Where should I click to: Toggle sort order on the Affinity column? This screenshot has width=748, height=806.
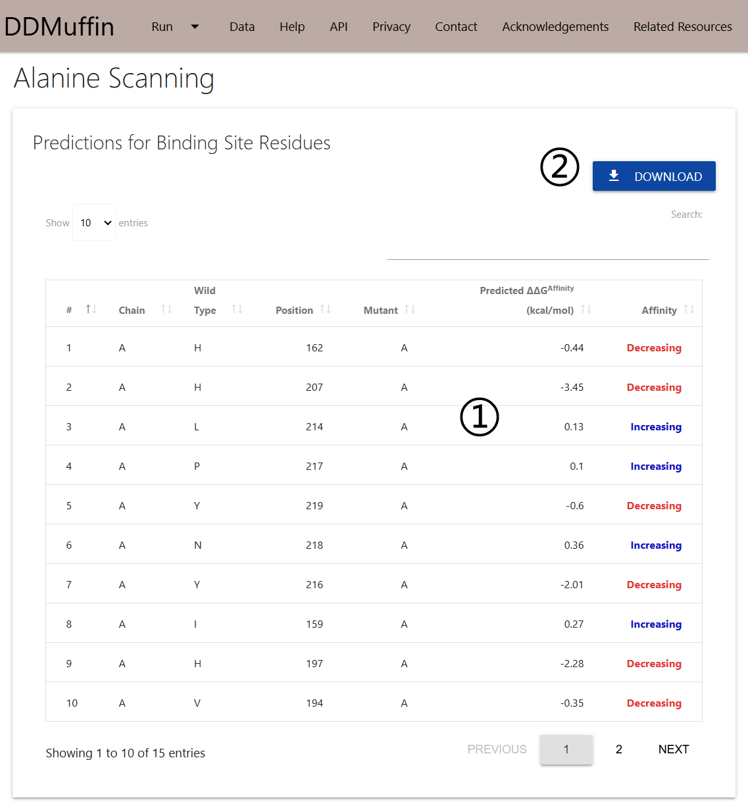(x=689, y=309)
